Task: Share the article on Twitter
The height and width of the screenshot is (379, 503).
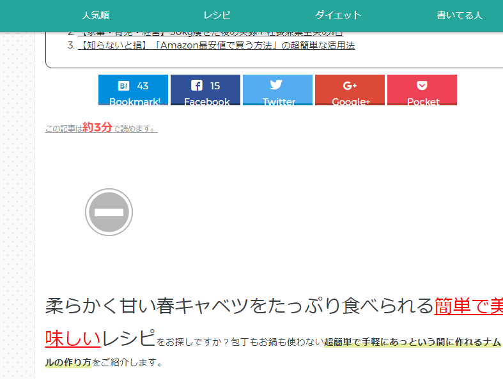Action: (277, 90)
